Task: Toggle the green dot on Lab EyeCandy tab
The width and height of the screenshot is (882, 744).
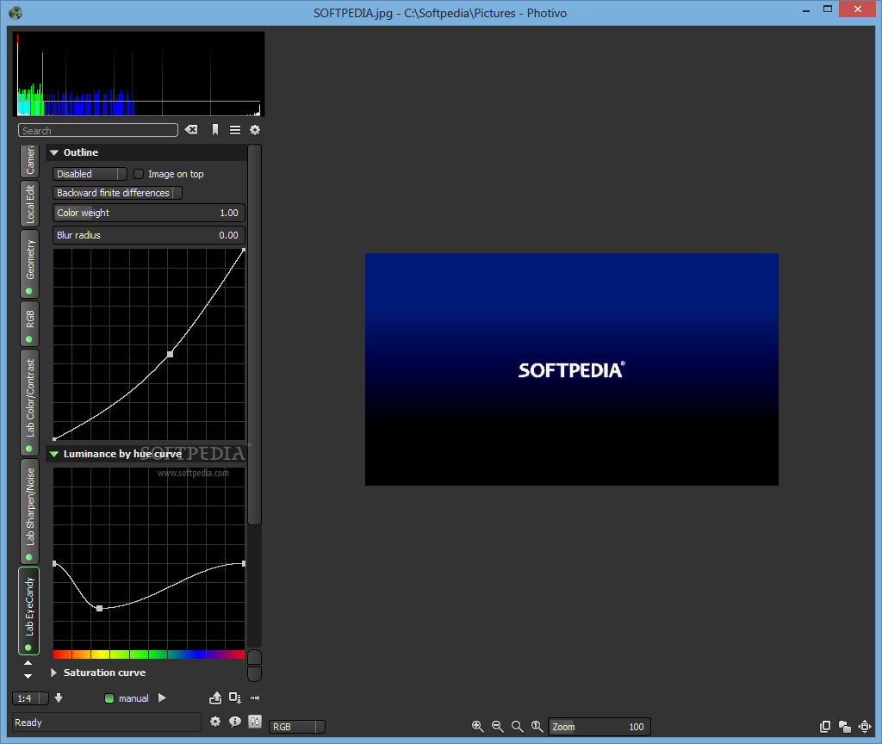Action: point(28,648)
